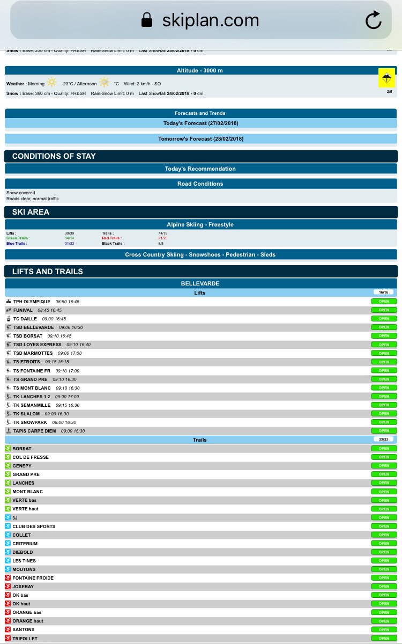
Task: Click the TC DAILLE gondola icon
Action: pos(9,319)
